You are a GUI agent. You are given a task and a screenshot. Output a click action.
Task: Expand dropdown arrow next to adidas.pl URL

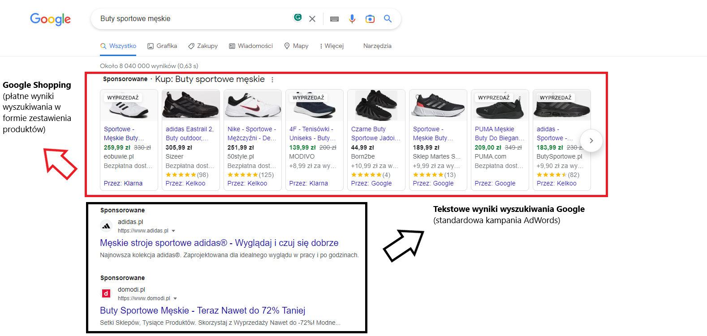tap(173, 231)
